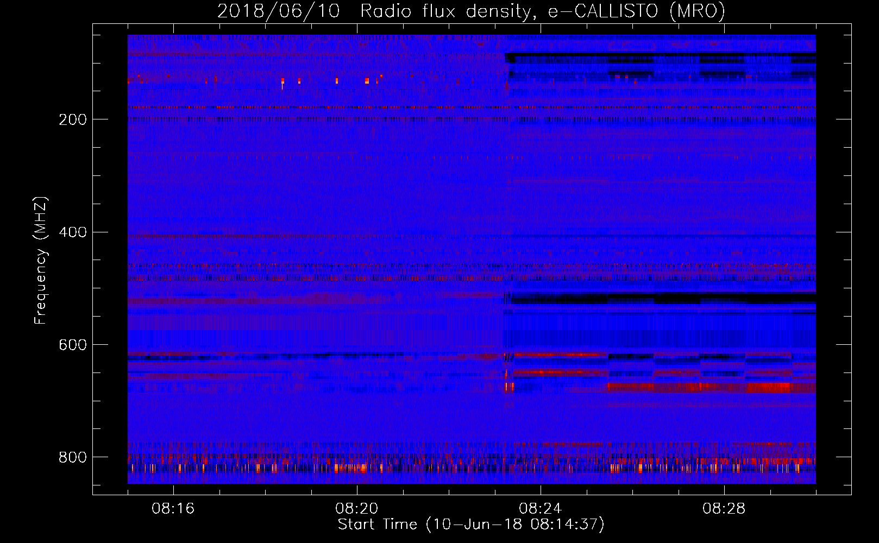Image resolution: width=879 pixels, height=543 pixels.
Task: Click the 400 frequency tick label
Action: [x=73, y=232]
